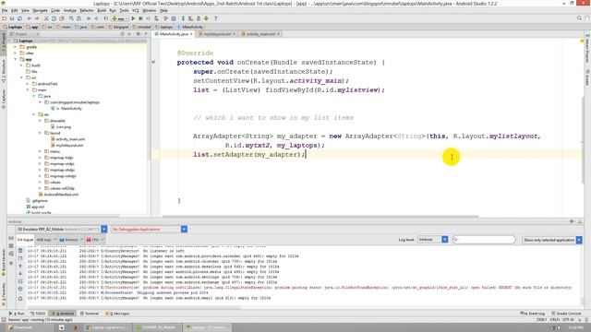Click the Paste toolbar icon
Screen dimensions: 591x332
pos(62,18)
